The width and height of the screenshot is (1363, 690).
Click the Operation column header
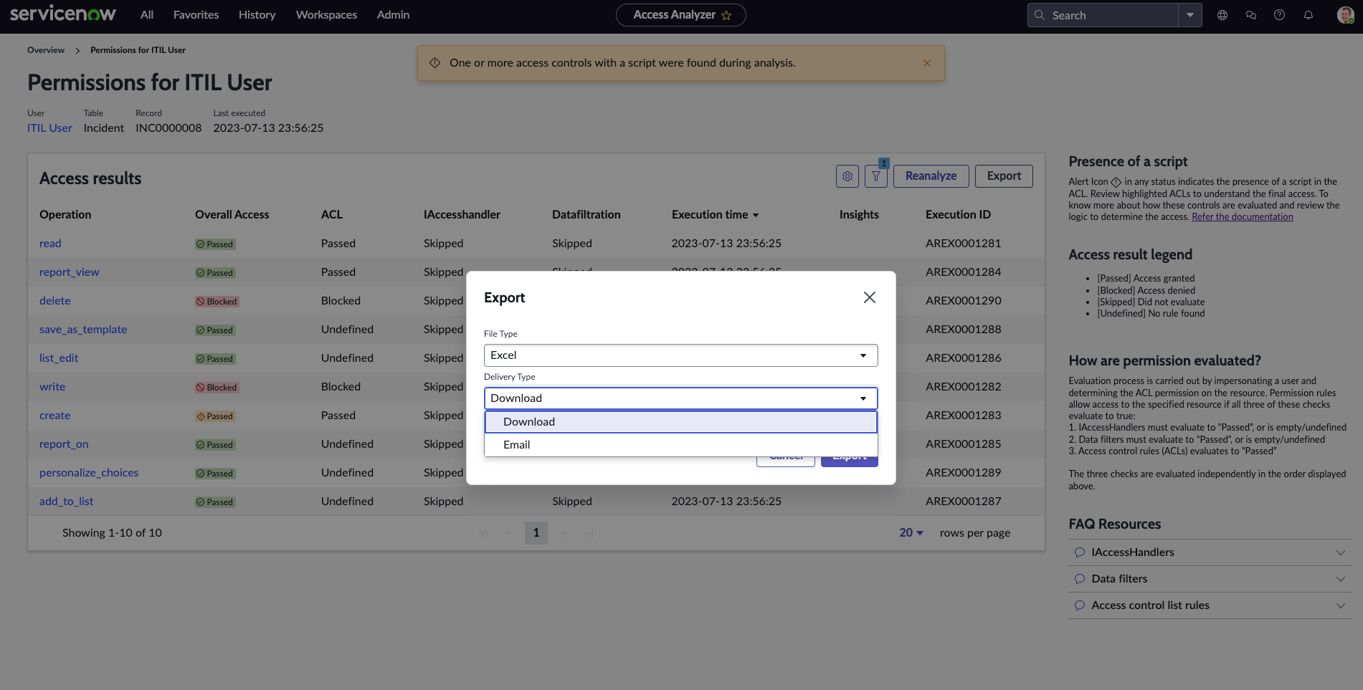point(65,215)
